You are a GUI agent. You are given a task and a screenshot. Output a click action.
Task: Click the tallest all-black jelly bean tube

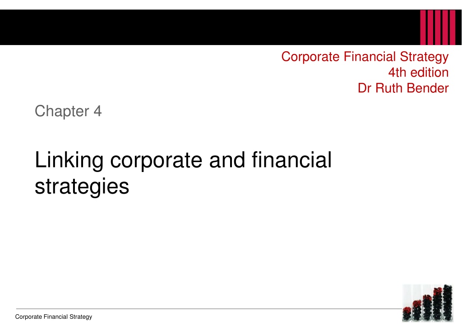tap(447, 302)
